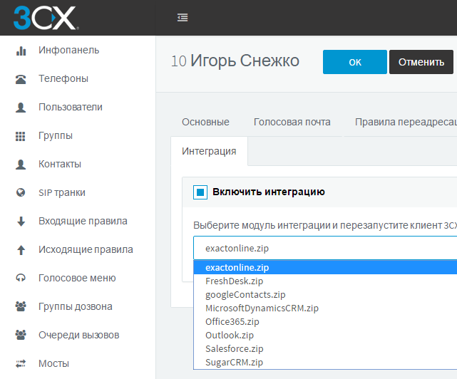
Task: Go to Телефоны section
Action: coord(63,78)
